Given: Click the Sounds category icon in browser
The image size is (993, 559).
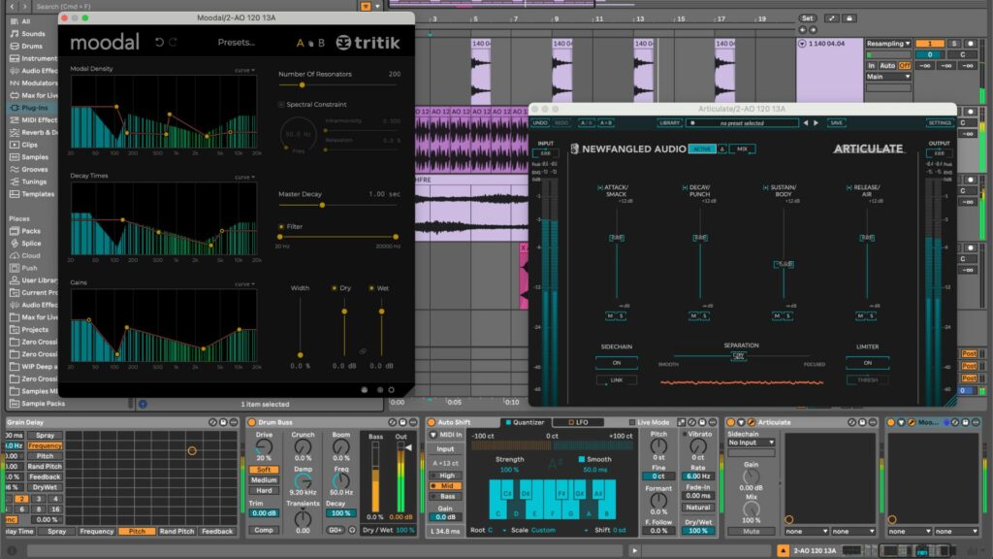Looking at the screenshot, I should point(14,34).
